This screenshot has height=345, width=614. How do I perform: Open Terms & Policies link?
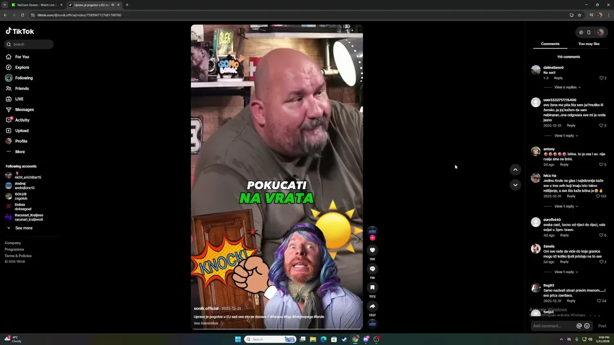tap(18, 256)
